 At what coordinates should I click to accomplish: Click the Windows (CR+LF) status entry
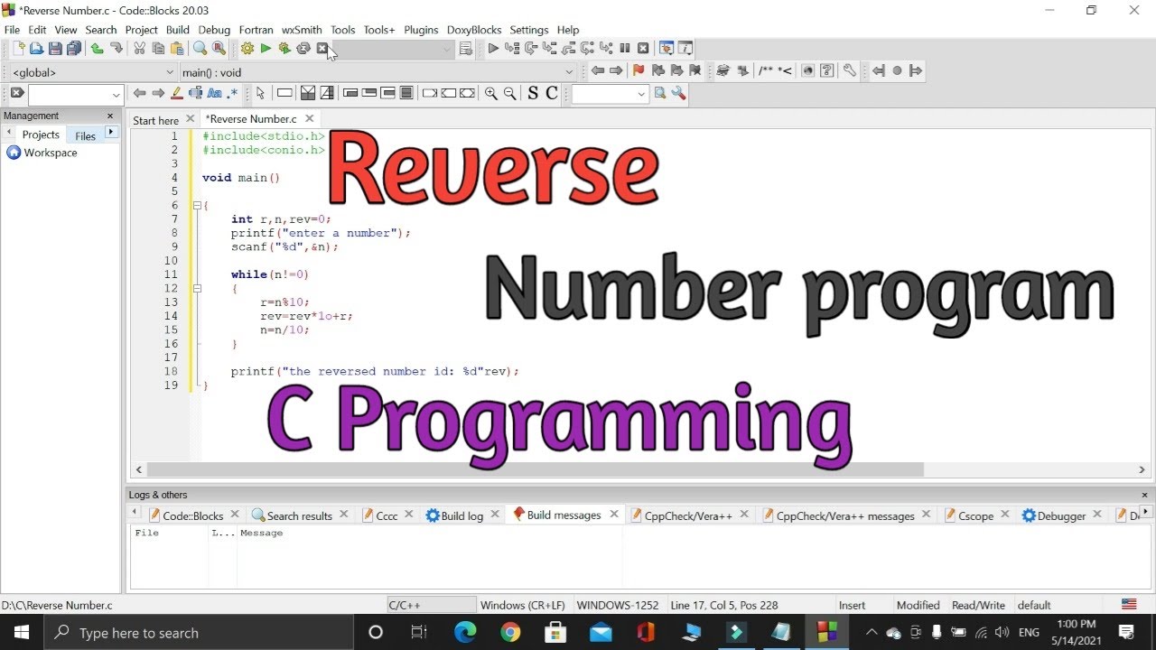coord(523,605)
